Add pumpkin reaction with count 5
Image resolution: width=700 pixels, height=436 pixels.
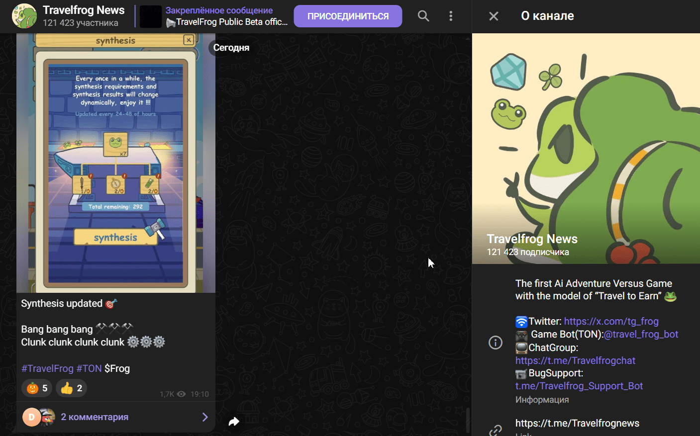point(37,388)
